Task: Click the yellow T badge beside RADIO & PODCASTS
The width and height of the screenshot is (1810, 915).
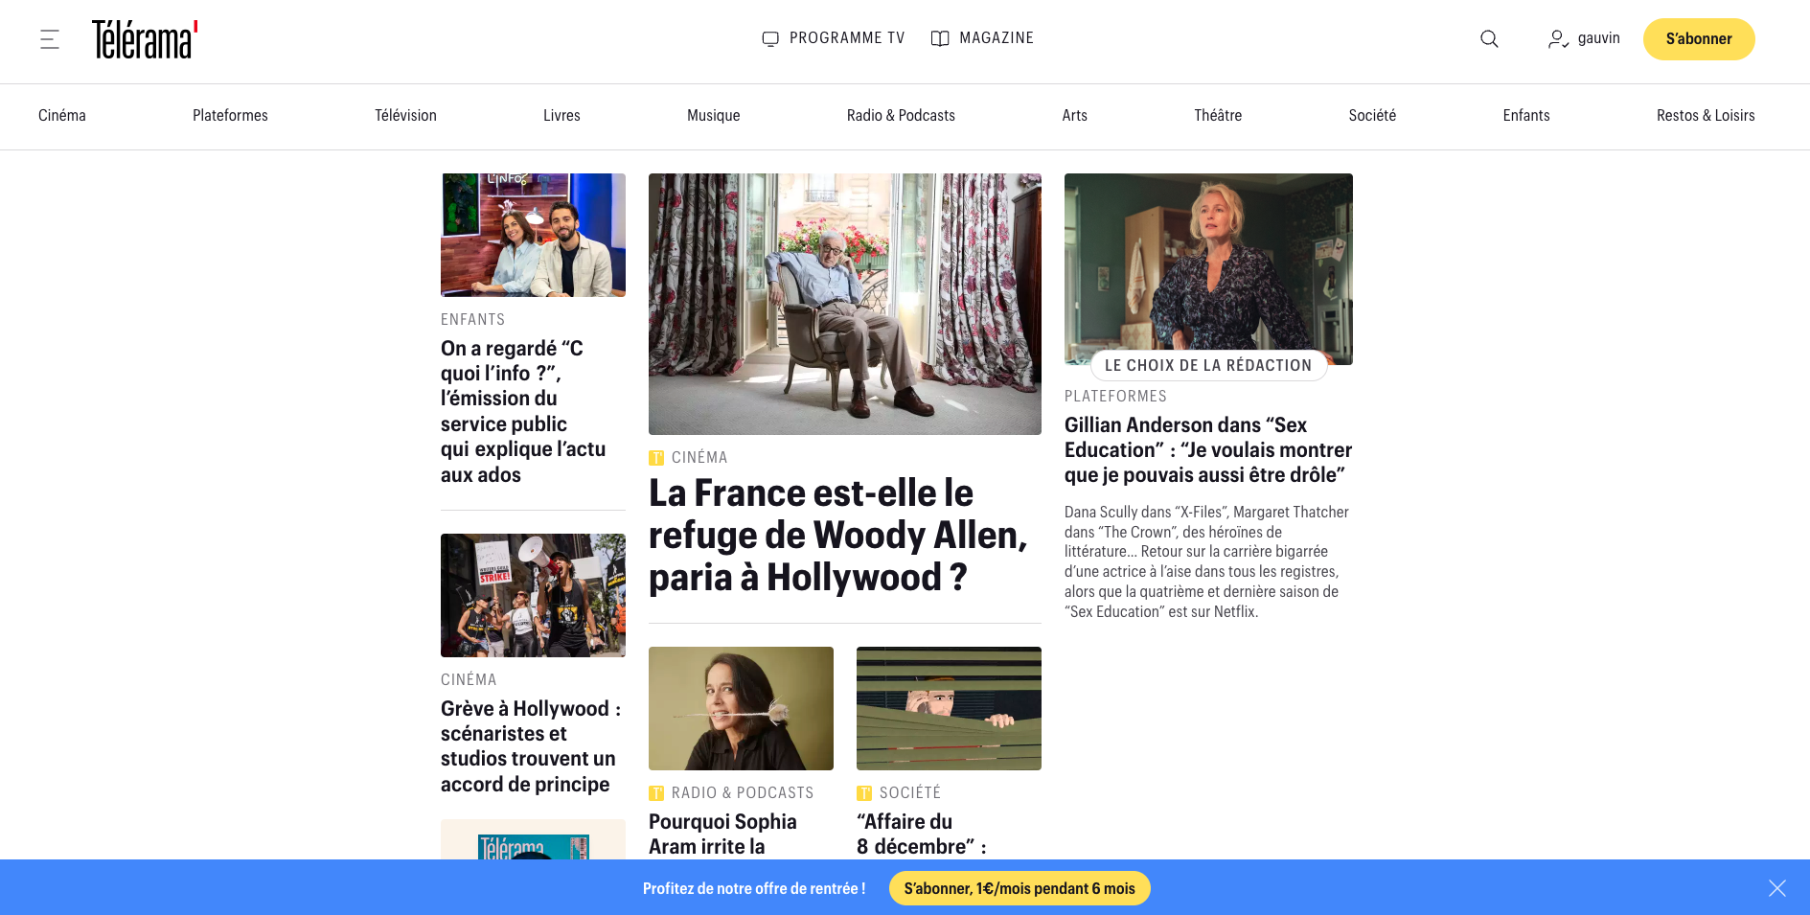Action: click(657, 792)
